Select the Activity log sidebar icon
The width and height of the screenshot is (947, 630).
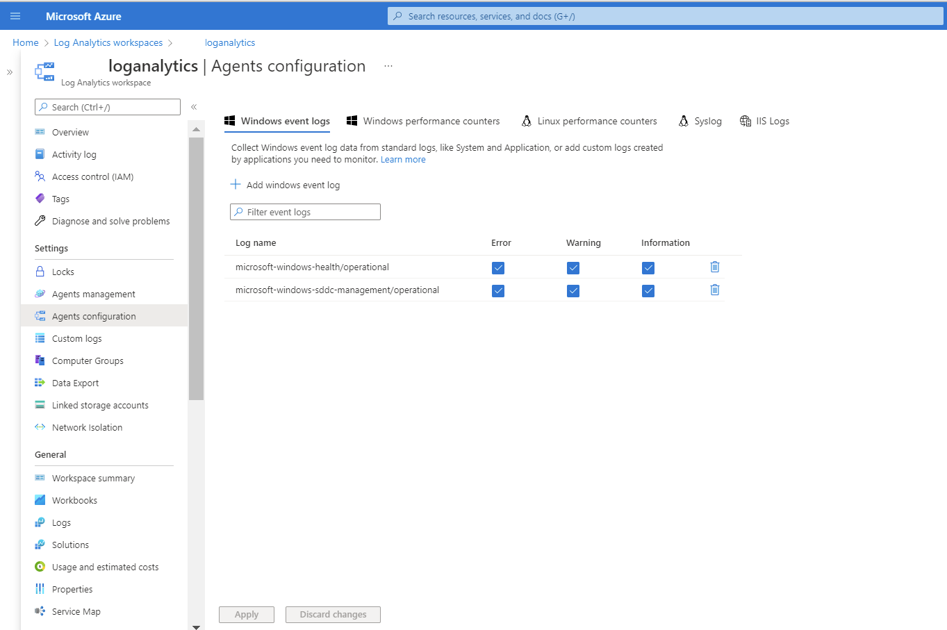(40, 154)
